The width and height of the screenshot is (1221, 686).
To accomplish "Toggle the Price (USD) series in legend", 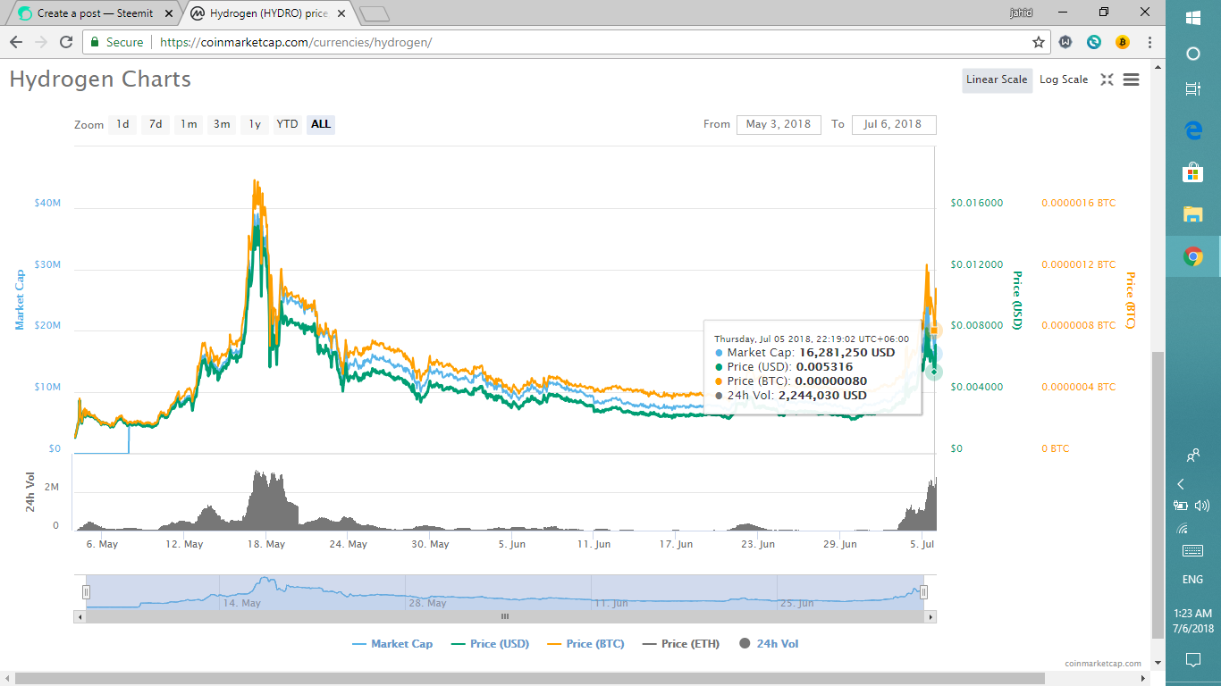I will 491,644.
